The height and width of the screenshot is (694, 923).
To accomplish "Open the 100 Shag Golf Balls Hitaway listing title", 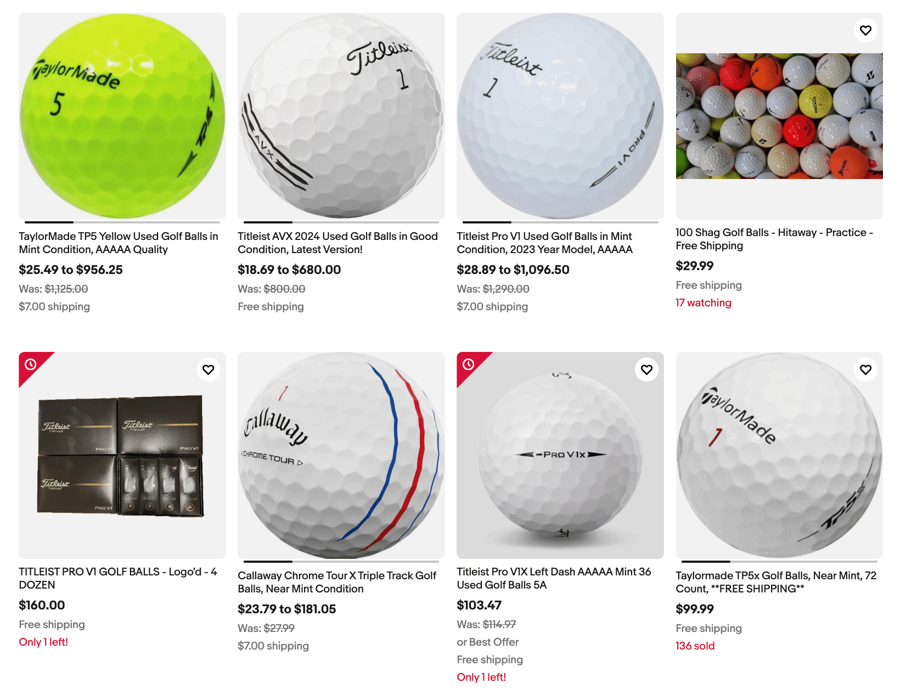I will [x=774, y=239].
